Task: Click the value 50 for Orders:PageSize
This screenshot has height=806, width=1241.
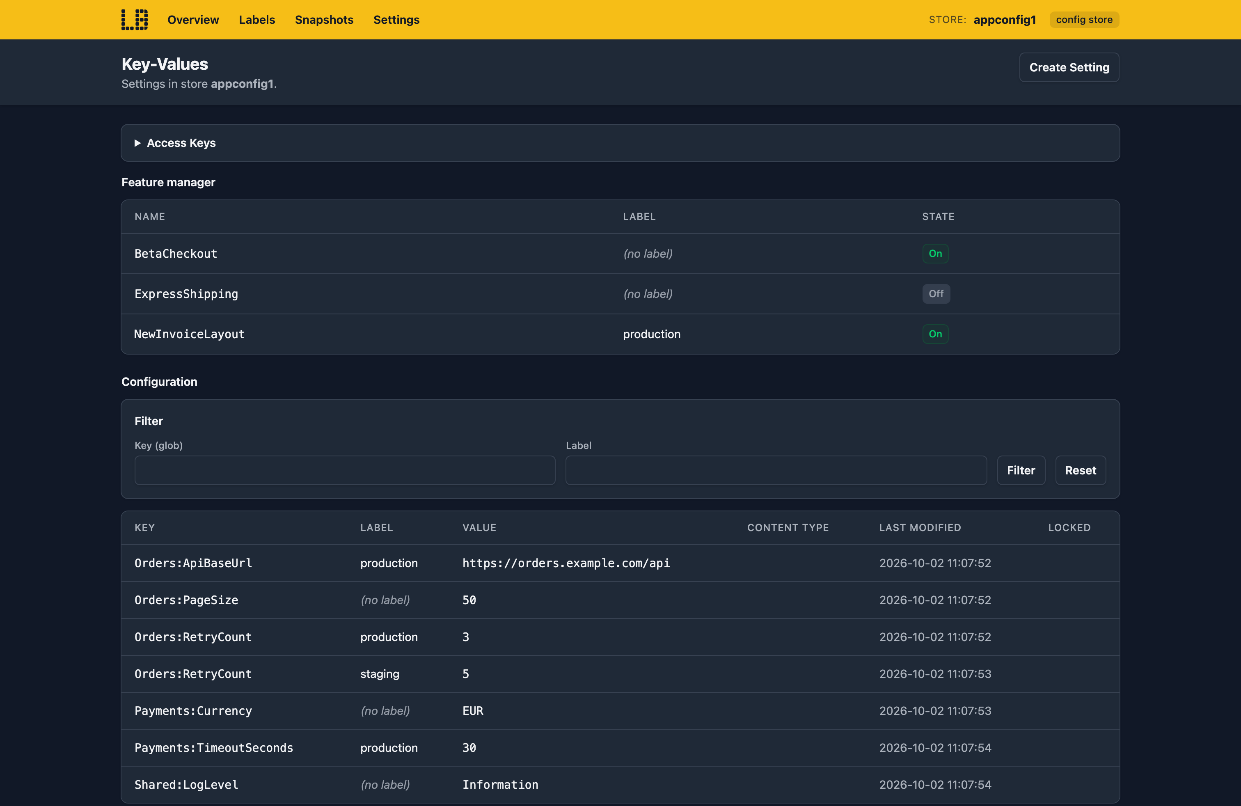Action: click(469, 600)
